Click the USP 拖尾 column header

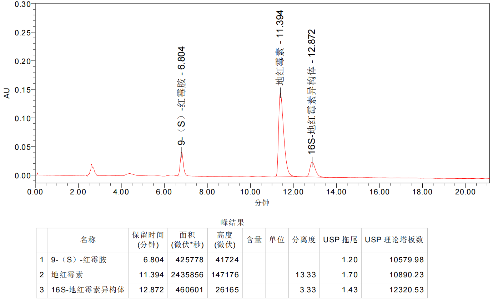[x=340, y=240]
